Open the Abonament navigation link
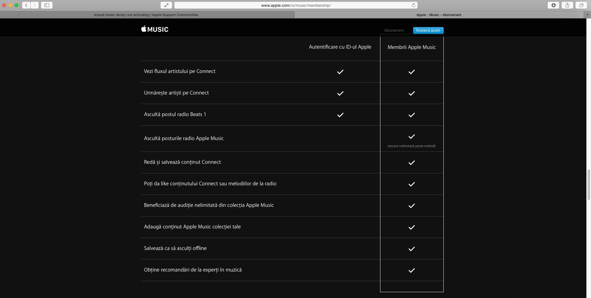 394,30
